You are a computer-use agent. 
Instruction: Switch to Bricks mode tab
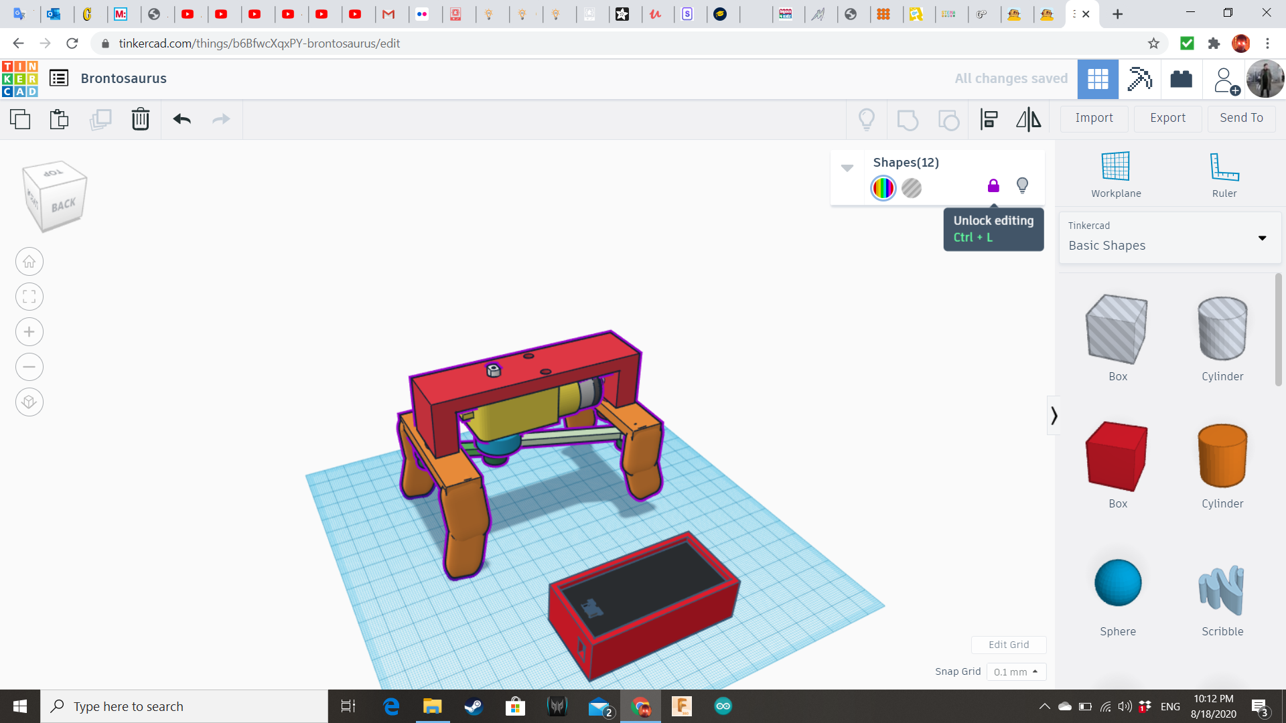1181,79
